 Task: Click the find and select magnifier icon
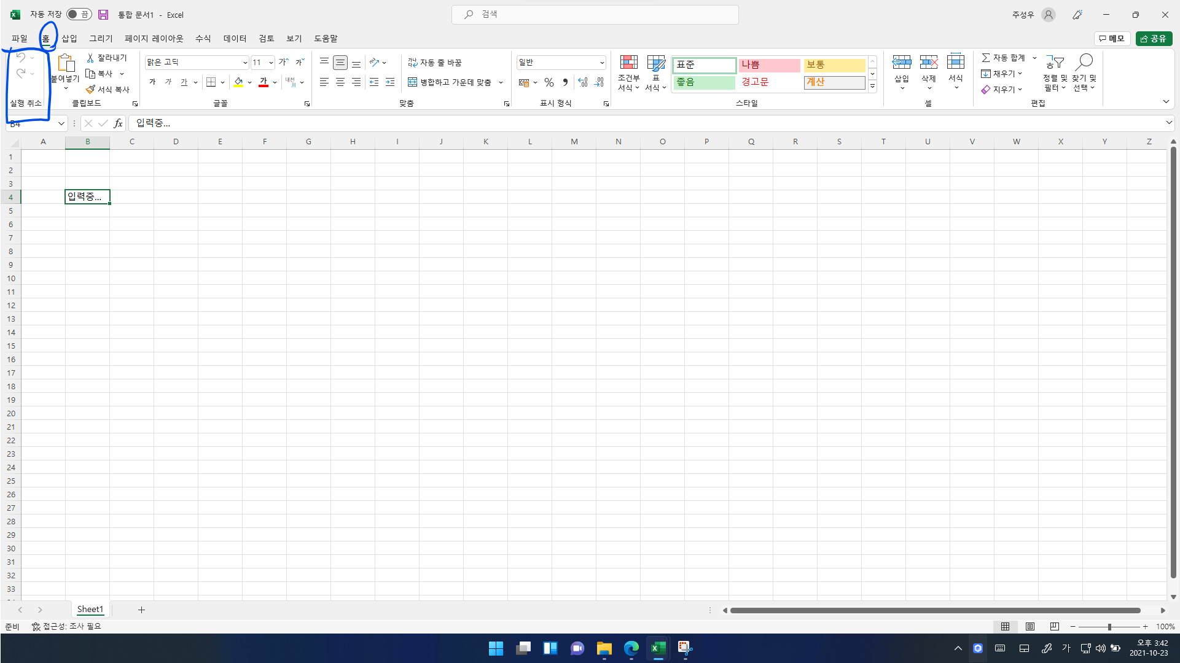tap(1085, 63)
